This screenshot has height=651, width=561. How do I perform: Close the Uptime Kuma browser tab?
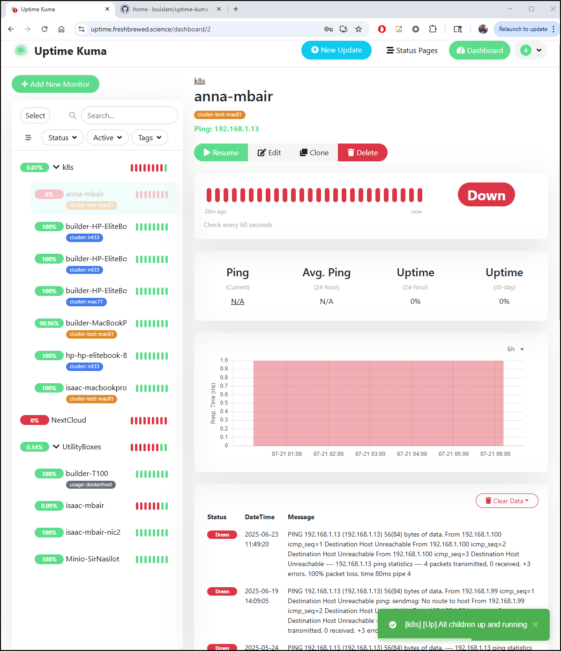coord(107,9)
